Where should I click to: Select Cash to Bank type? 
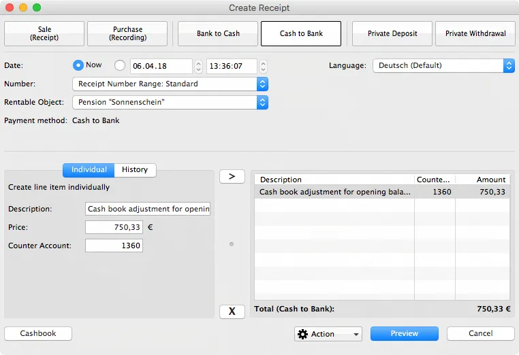[x=301, y=33]
